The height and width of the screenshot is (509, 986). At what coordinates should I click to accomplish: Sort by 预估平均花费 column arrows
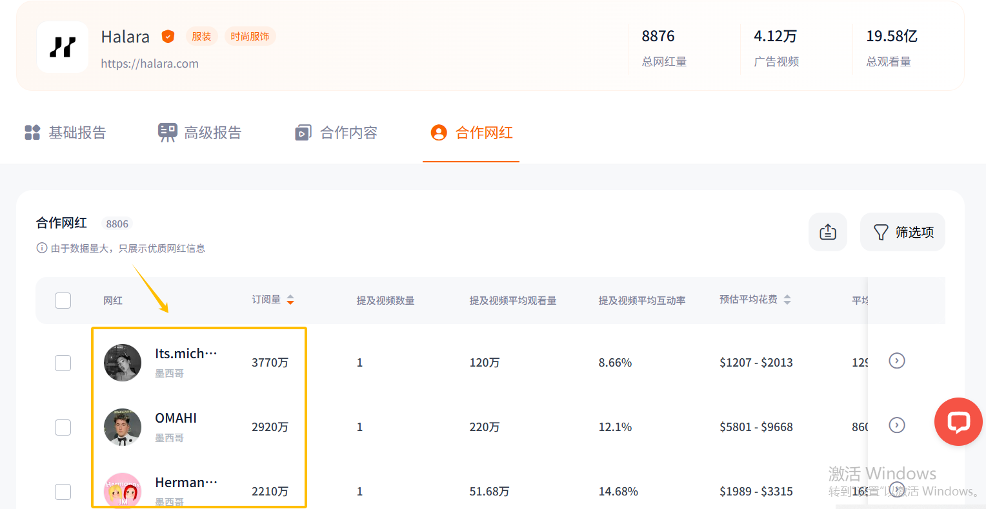click(x=787, y=300)
